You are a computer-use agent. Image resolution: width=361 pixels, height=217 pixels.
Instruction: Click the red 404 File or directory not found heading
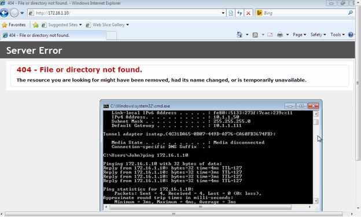(79, 69)
